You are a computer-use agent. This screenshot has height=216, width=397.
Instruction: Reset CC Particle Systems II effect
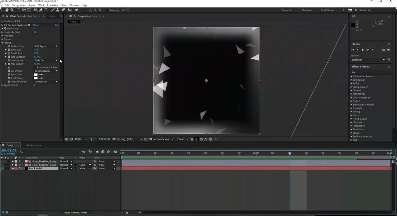click(36, 25)
